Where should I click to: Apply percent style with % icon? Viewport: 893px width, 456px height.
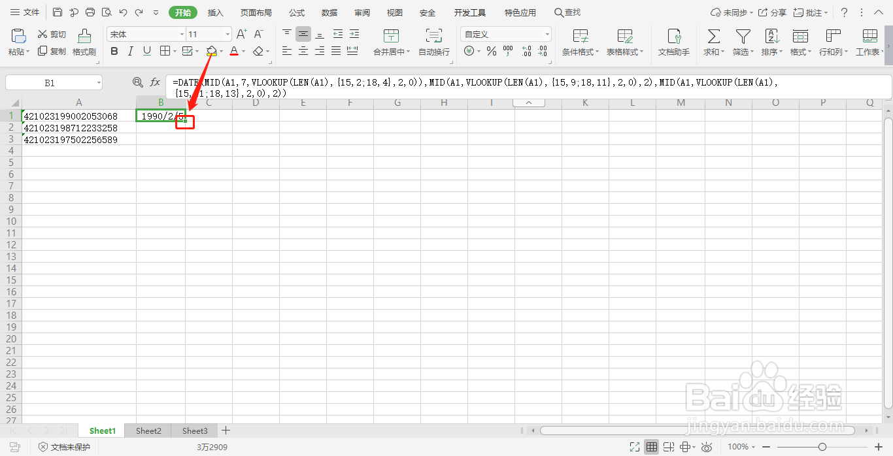pos(491,51)
